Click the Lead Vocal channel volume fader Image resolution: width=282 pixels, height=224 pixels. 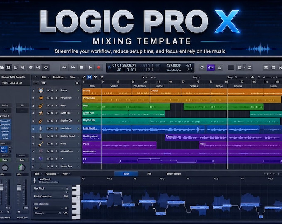pos(2,187)
